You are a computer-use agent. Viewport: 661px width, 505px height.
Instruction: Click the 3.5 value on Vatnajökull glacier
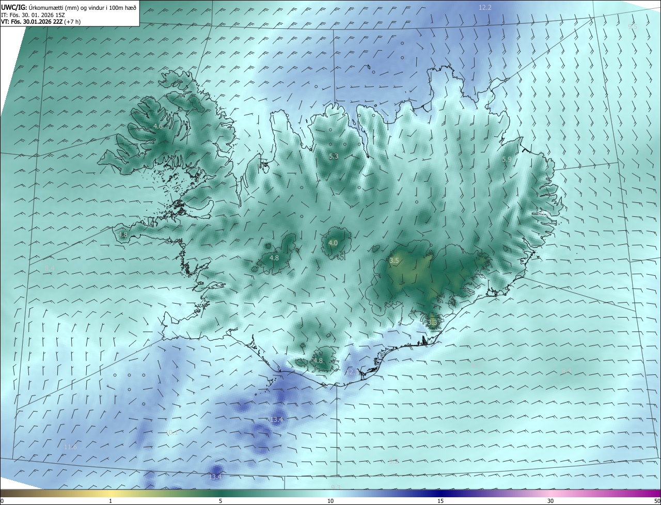point(394,261)
